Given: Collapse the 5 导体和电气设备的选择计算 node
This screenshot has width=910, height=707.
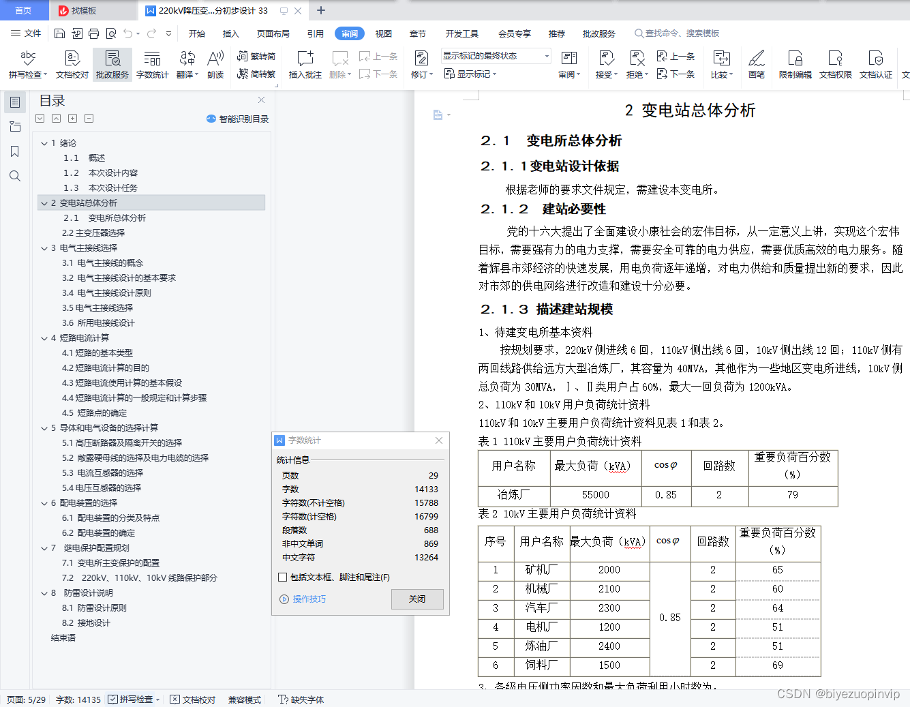Looking at the screenshot, I should [x=44, y=428].
